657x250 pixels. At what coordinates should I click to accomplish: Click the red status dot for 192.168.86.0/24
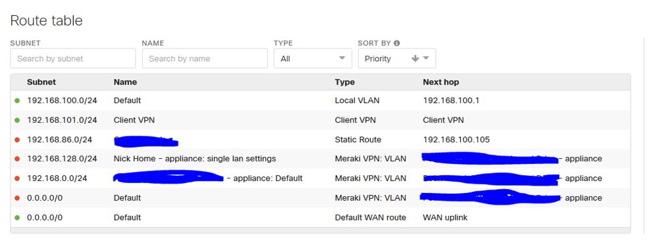pos(17,139)
